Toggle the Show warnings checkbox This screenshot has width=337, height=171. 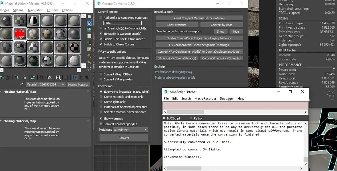[x=101, y=118]
